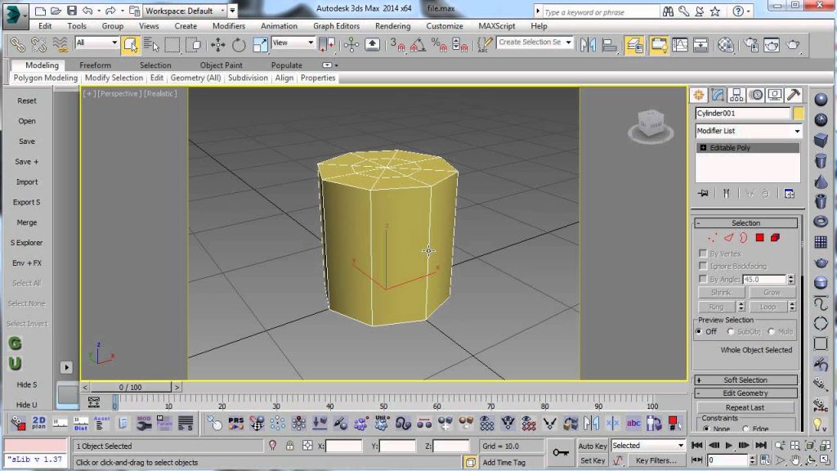Activate the Select and Rotate tool

click(x=239, y=44)
